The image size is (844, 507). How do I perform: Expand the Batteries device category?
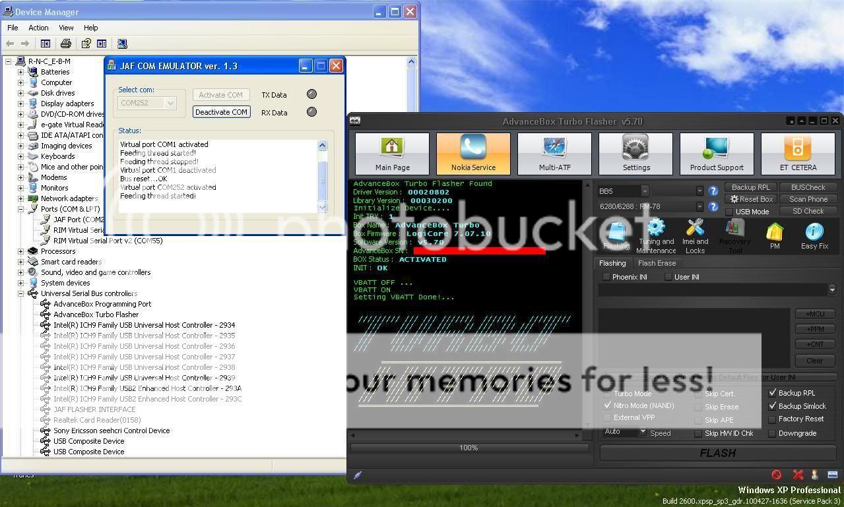point(20,71)
